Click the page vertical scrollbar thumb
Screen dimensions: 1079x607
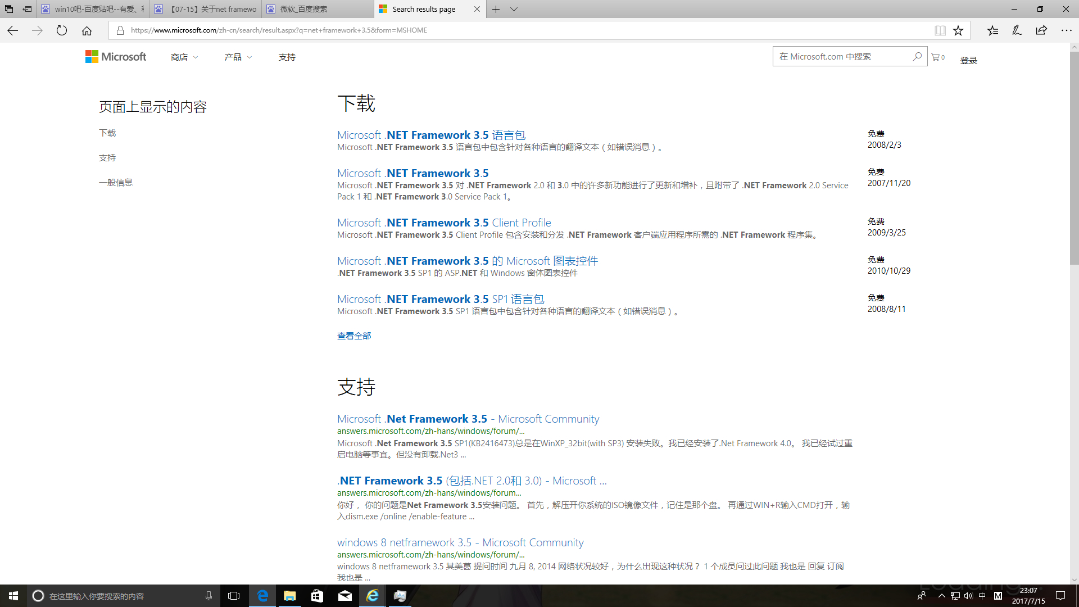tap(1074, 157)
